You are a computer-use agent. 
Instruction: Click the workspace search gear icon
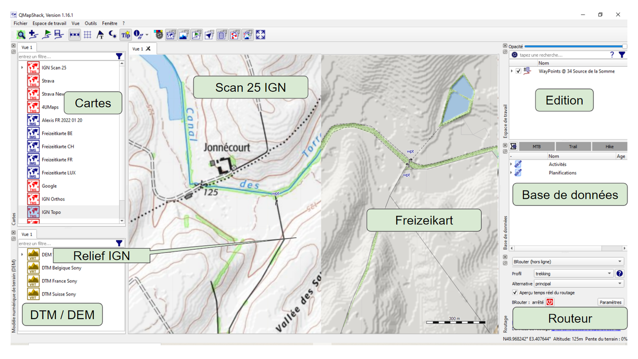pos(515,55)
